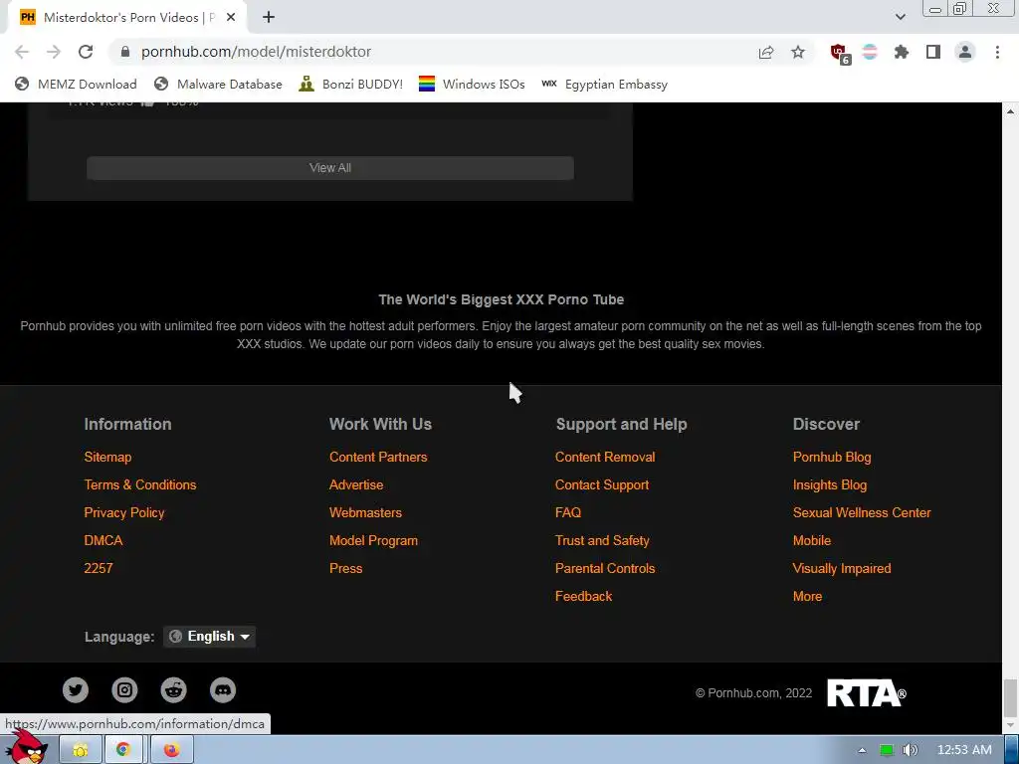The width and height of the screenshot is (1019, 764).
Task: Click the browser forward arrow
Action: tap(54, 52)
